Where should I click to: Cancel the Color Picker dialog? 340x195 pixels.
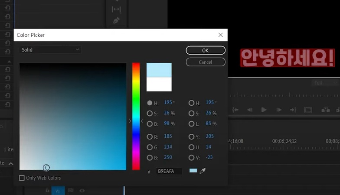point(206,62)
